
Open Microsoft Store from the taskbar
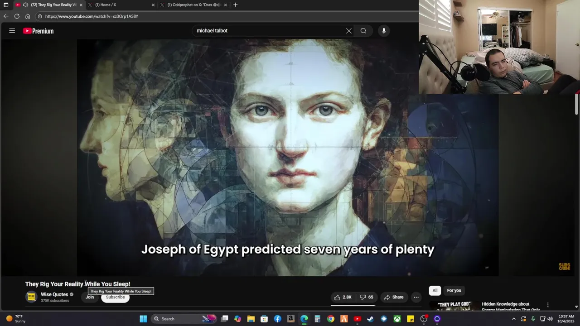(264, 319)
